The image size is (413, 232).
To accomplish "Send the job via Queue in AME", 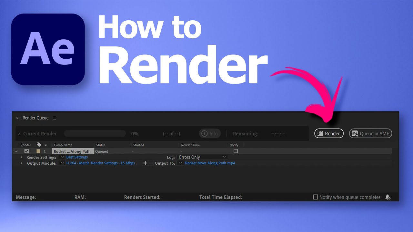I will [370, 133].
